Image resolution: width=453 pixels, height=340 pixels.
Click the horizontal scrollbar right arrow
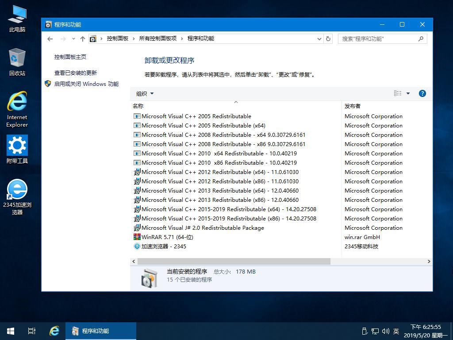point(429,261)
